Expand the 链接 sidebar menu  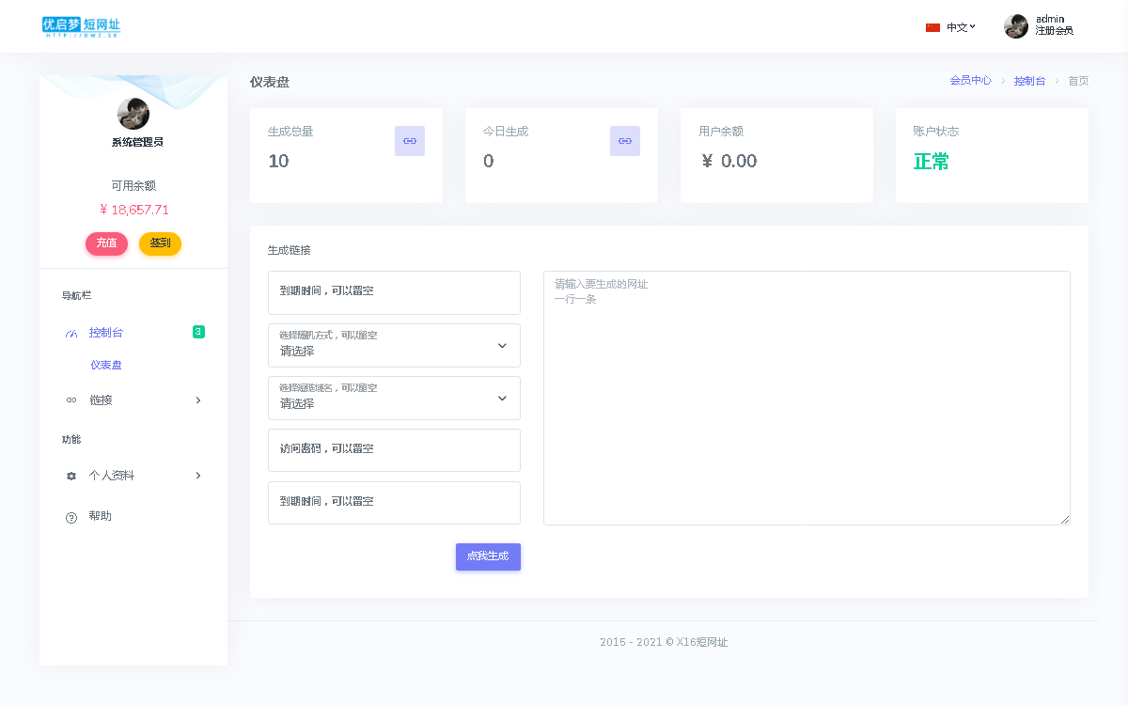click(133, 400)
